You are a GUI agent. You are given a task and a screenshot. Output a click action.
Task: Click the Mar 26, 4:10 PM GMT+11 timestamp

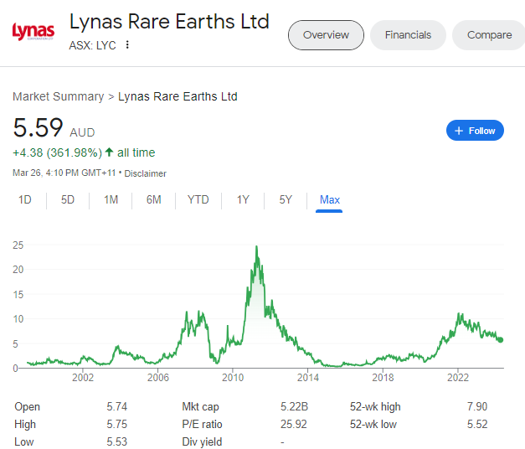tap(64, 173)
